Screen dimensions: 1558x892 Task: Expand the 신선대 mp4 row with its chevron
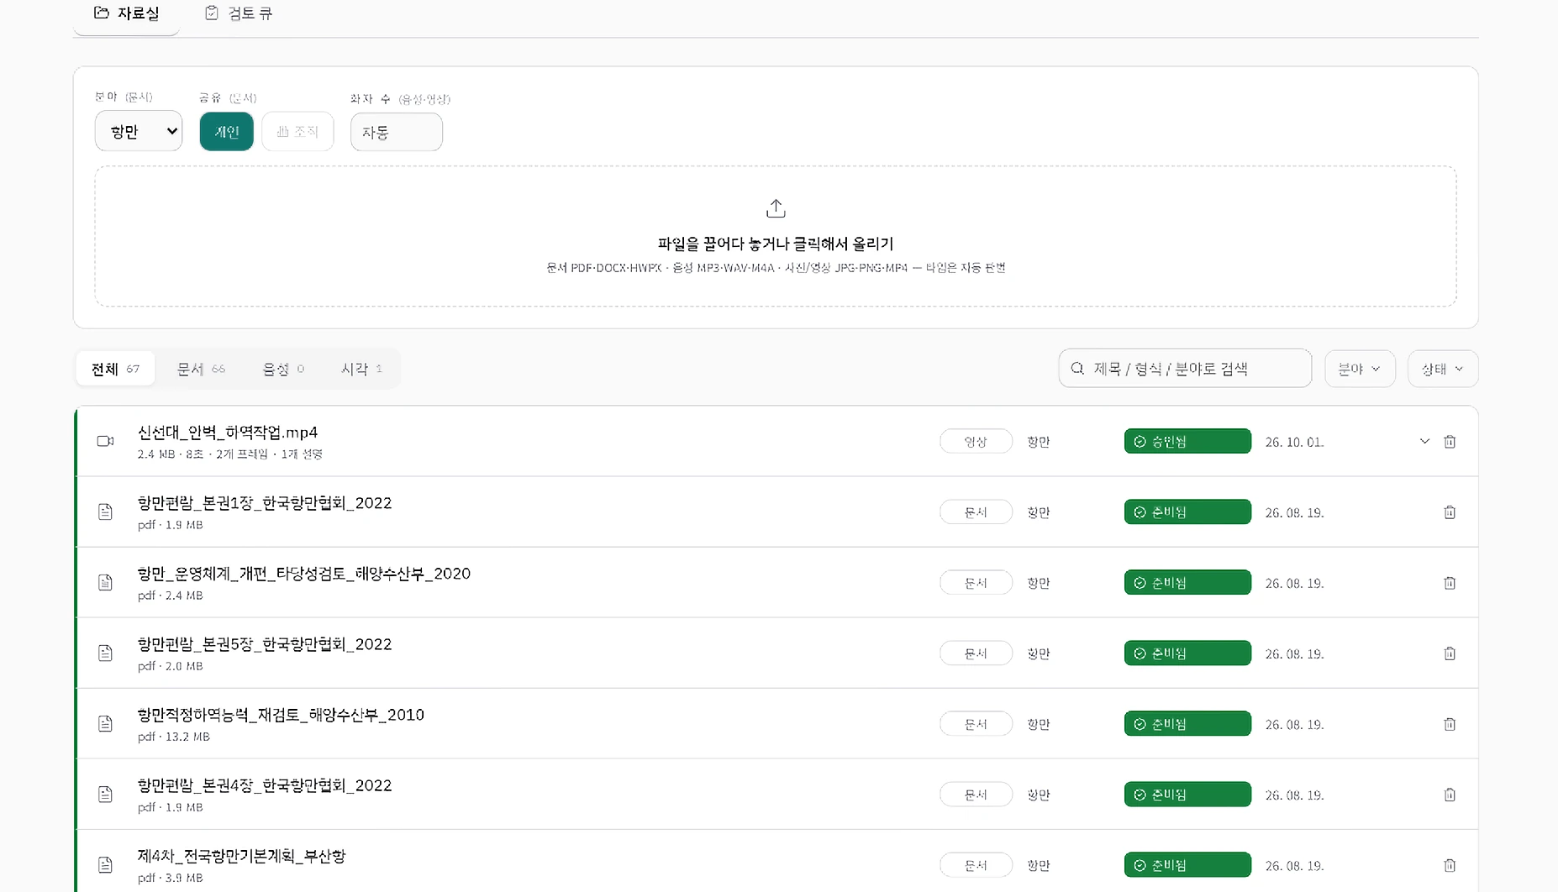click(x=1424, y=441)
